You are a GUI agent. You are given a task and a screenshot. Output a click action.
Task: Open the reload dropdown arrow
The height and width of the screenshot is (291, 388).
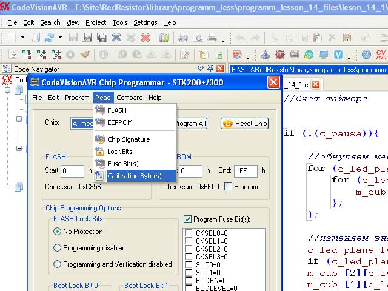tap(60, 38)
